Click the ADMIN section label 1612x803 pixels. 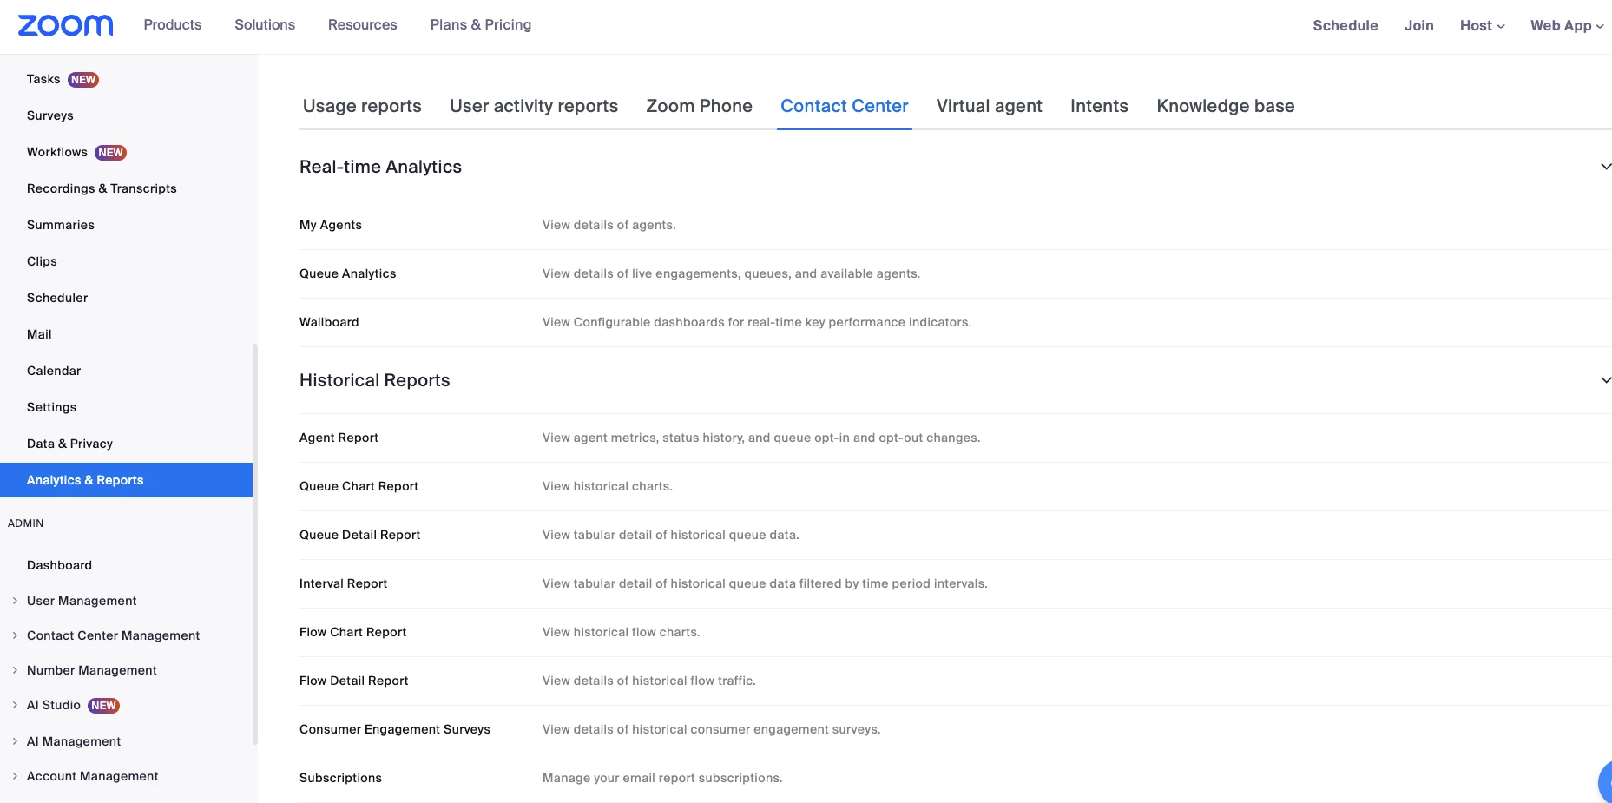click(26, 523)
